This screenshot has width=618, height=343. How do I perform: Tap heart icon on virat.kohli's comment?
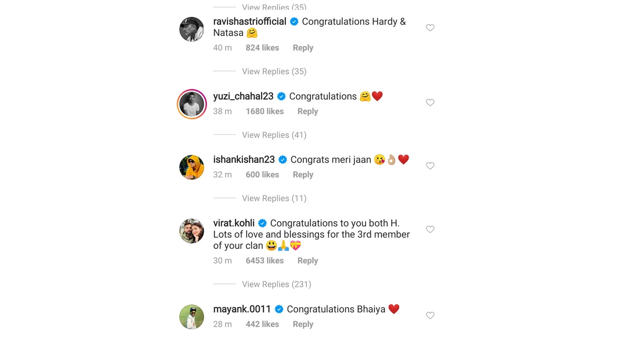(x=430, y=229)
